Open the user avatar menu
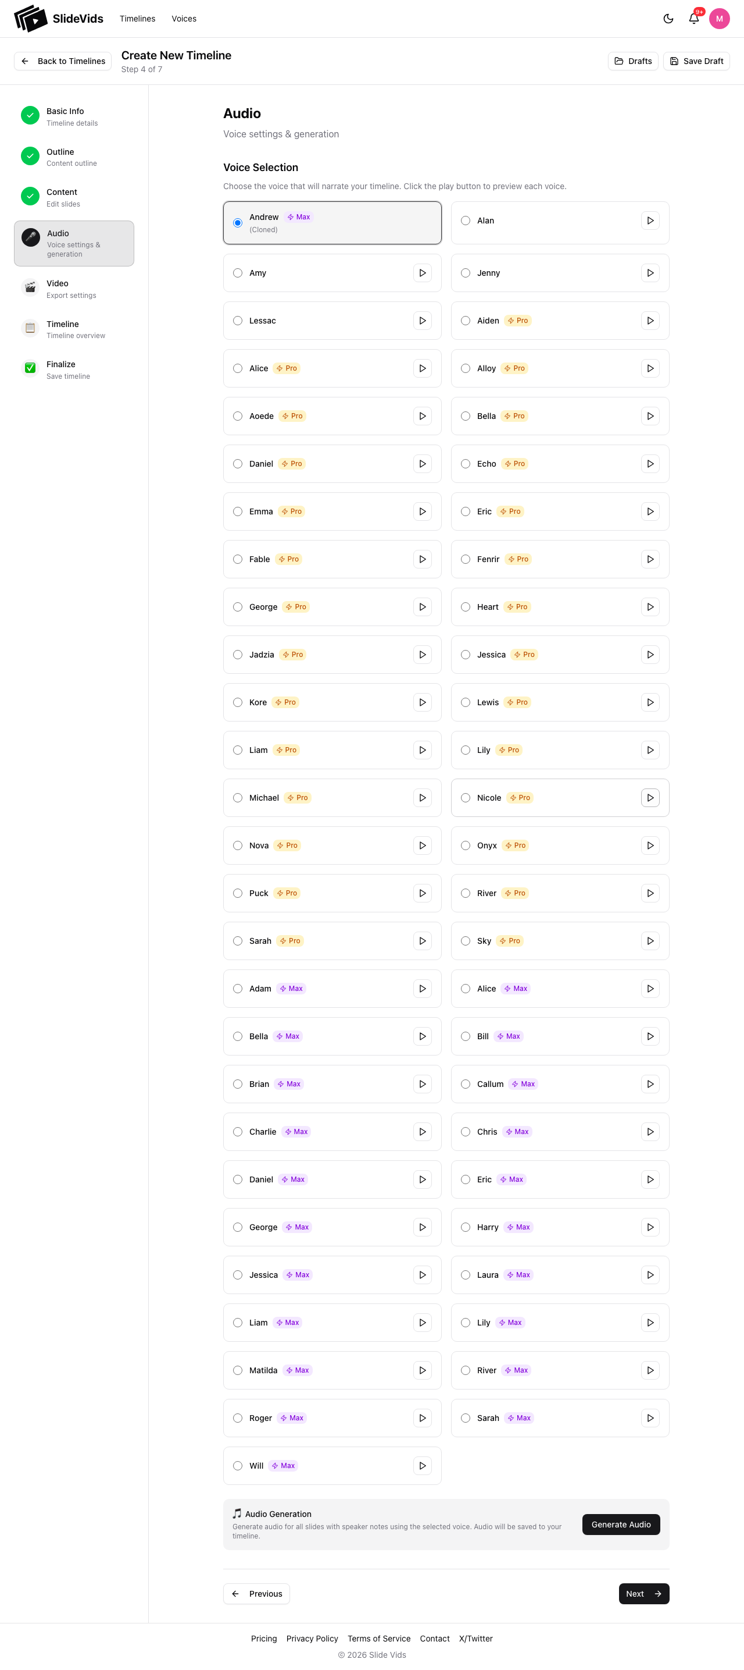The width and height of the screenshot is (744, 1670). point(719,19)
